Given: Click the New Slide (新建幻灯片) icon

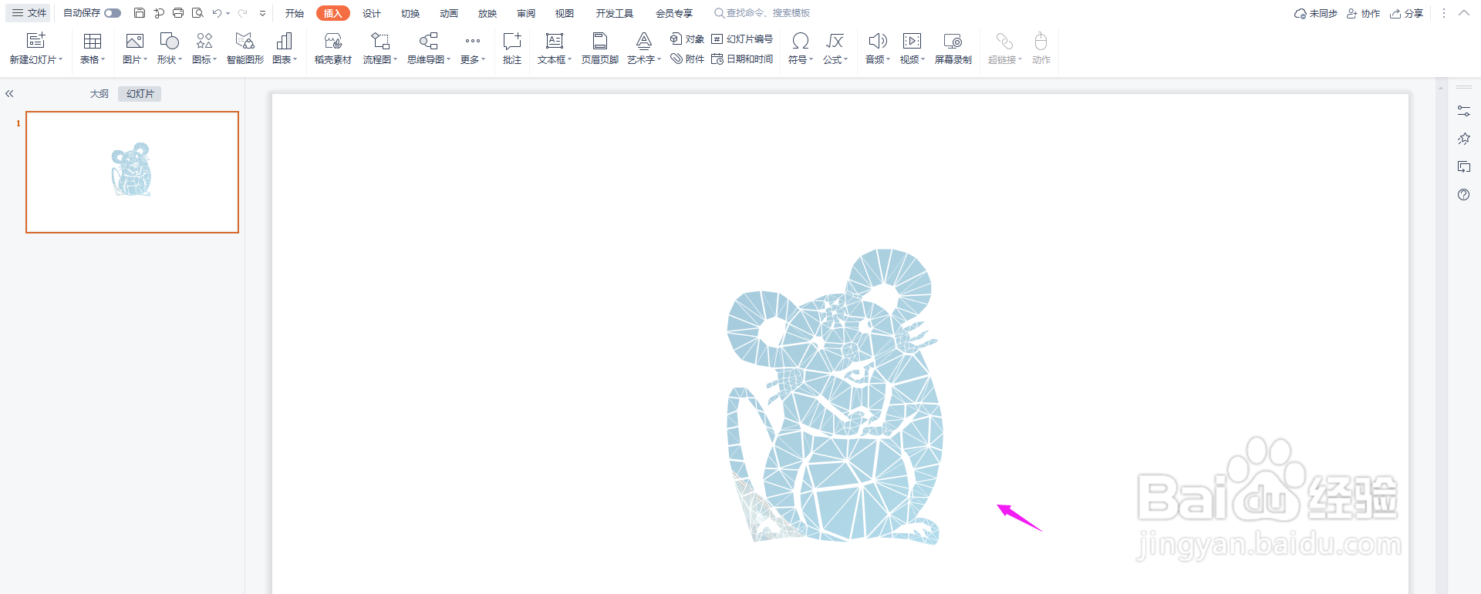Looking at the screenshot, I should point(35,40).
